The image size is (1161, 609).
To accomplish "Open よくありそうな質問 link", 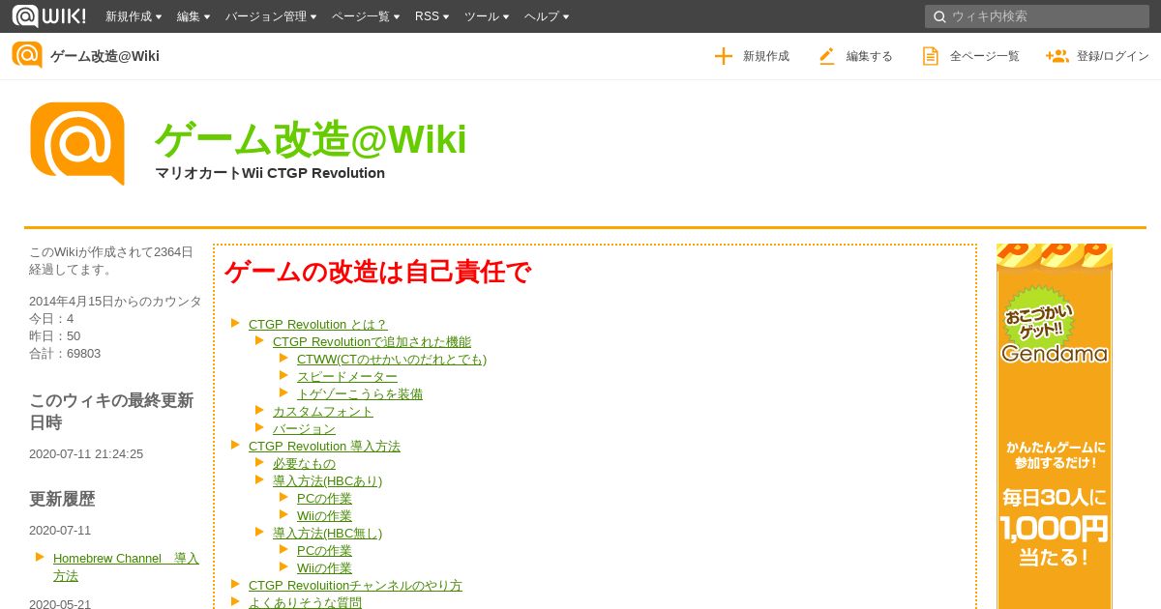I will [305, 602].
